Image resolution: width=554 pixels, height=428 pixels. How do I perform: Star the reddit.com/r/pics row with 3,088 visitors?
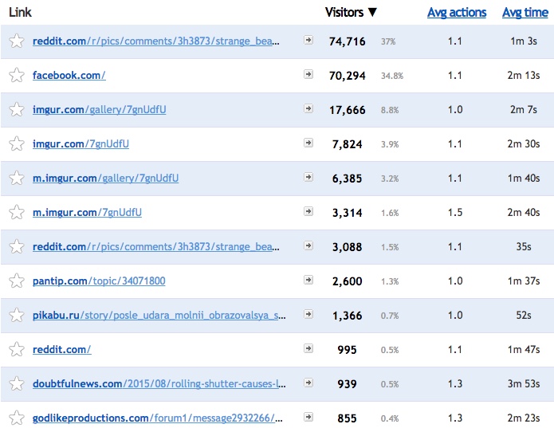17,246
